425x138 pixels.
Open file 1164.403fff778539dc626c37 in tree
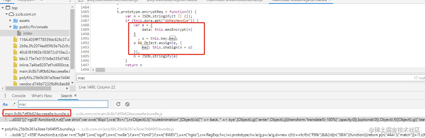pyautogui.click(x=44, y=40)
